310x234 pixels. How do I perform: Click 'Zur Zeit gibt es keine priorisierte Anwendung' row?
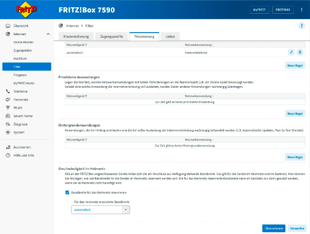185,102
